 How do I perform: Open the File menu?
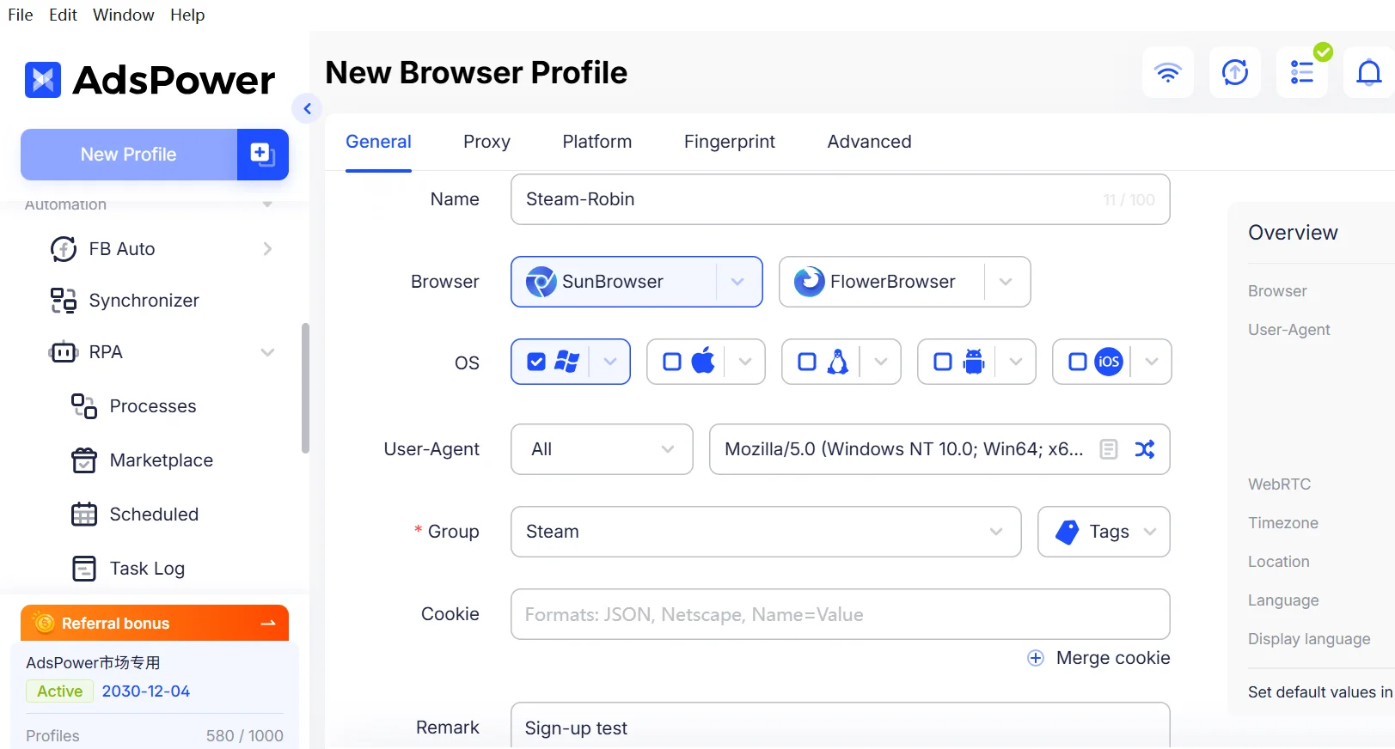(21, 15)
